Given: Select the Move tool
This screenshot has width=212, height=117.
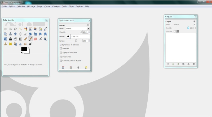Looking at the screenshot, I should [15, 34].
